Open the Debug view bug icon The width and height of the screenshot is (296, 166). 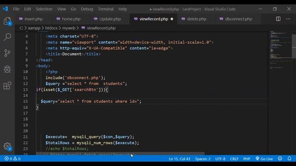point(7,69)
